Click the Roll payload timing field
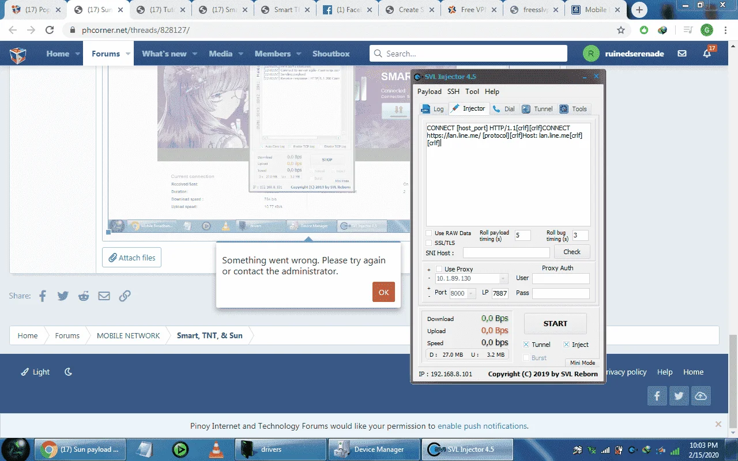This screenshot has height=461, width=738. 522,235
